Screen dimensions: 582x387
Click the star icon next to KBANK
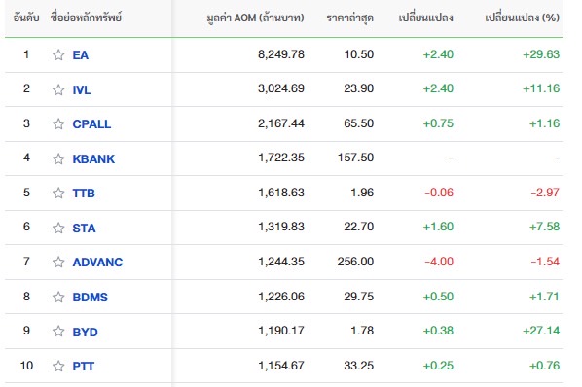(x=58, y=158)
